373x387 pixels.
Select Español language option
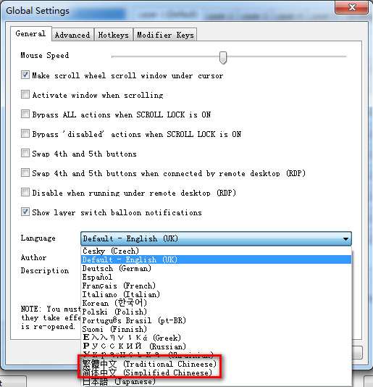tap(216, 277)
